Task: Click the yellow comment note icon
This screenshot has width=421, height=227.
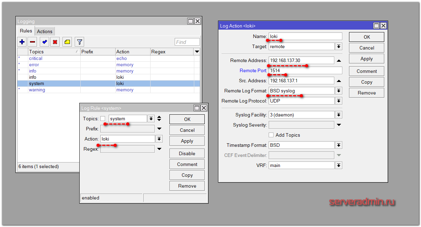Action: [x=67, y=42]
